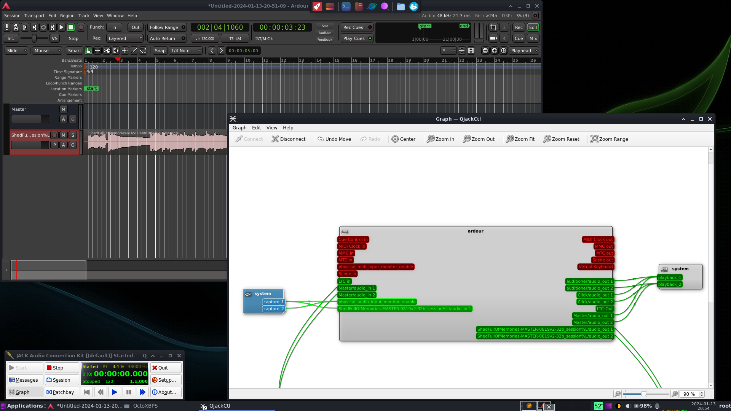Screen dimensions: 731x411
Task: Click the transport Play button
Action: [61, 27]
